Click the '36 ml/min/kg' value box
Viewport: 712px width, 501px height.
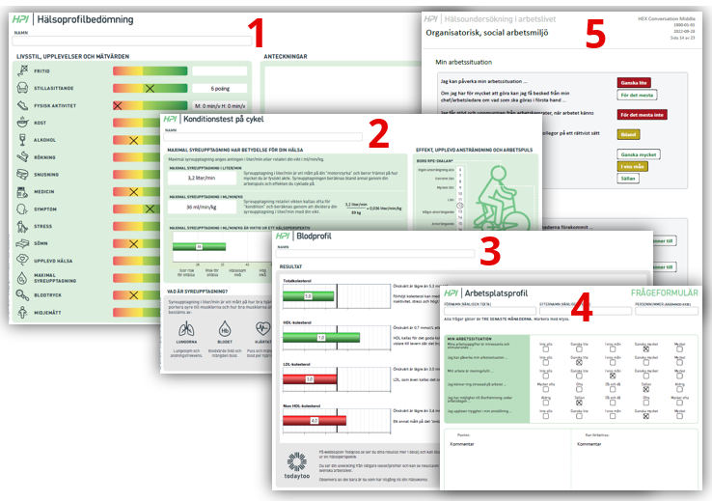coord(202,208)
